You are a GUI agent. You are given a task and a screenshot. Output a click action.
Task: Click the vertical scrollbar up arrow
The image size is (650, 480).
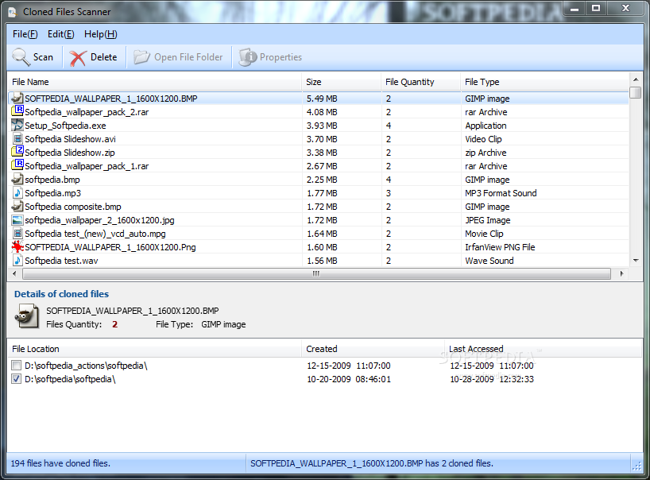pyautogui.click(x=636, y=79)
